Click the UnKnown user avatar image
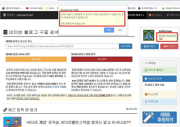Image resolution: width=180 pixels, height=127 pixels. (149, 35)
